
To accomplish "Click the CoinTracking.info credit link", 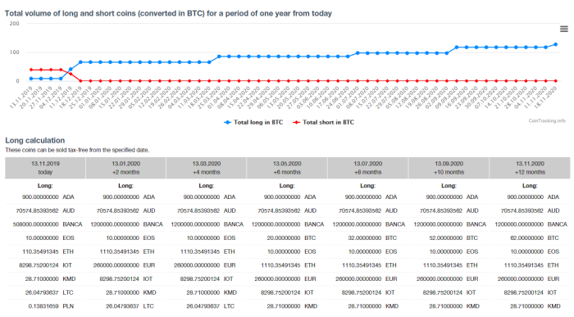I will [547, 120].
